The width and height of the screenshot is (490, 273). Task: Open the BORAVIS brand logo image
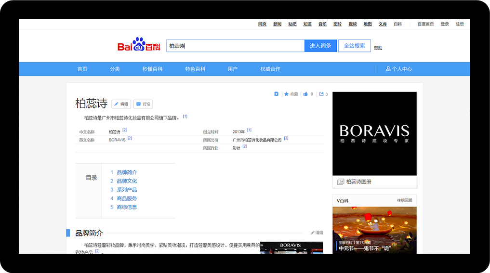(374, 133)
